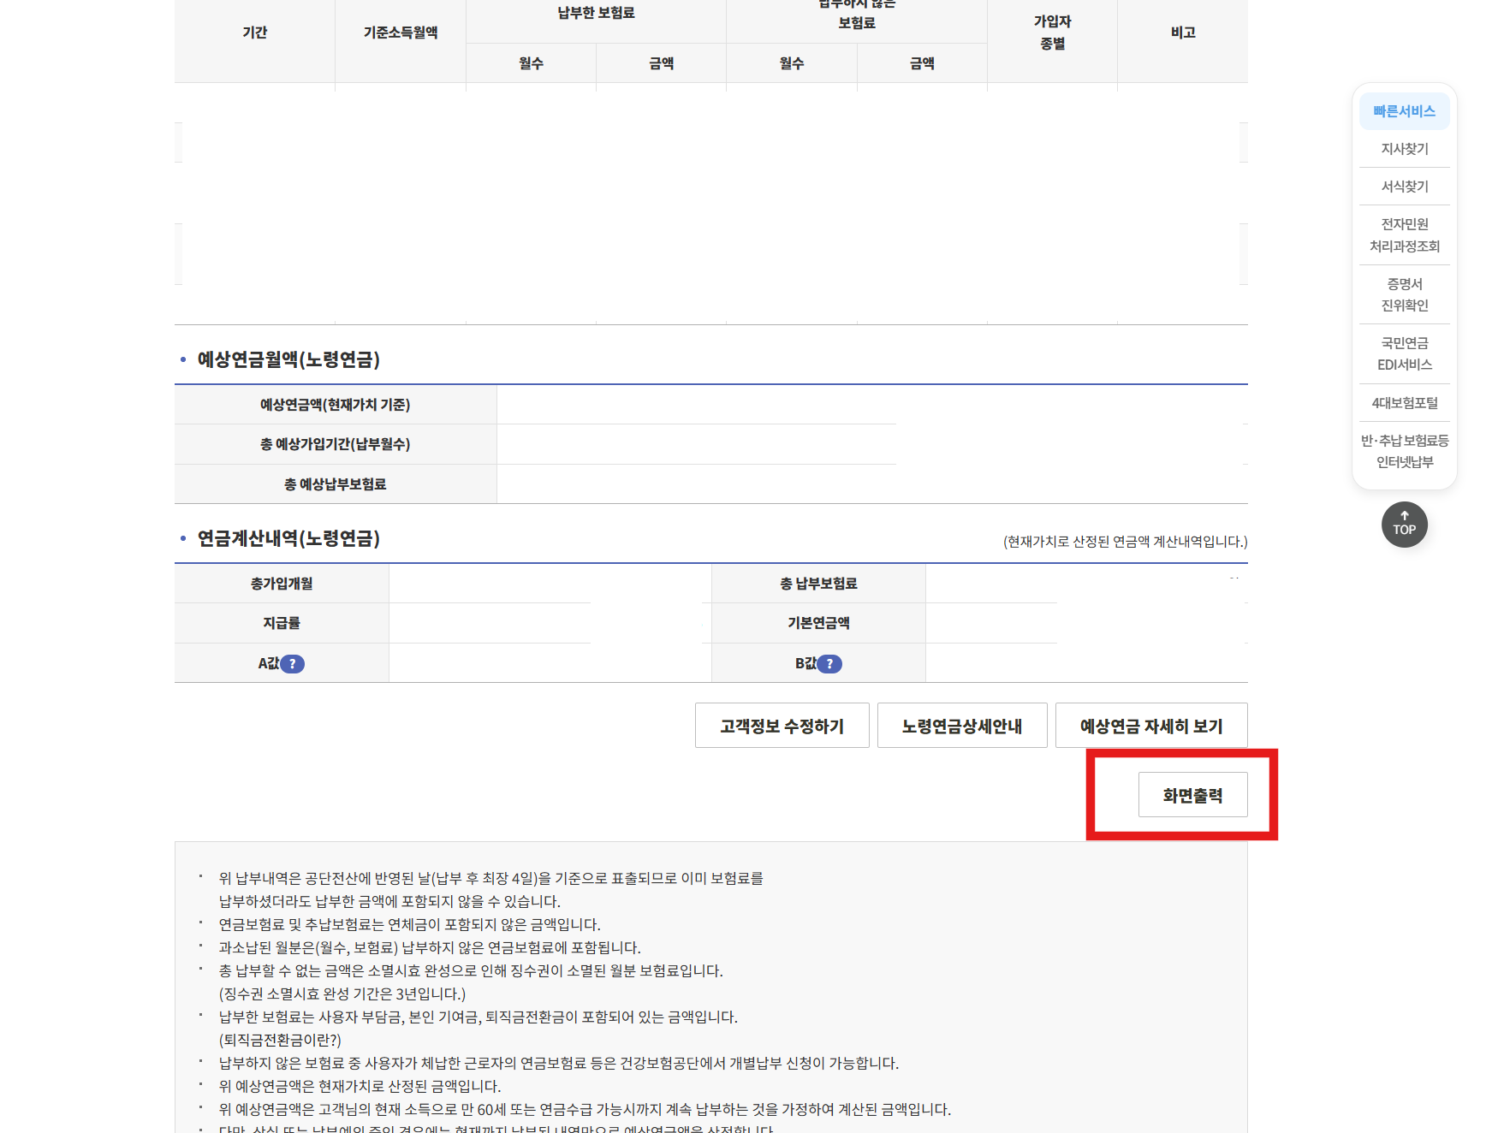This screenshot has height=1133, width=1492.
Task: Open 국민연금 EDI서비스 from the sidebar
Action: point(1404,353)
